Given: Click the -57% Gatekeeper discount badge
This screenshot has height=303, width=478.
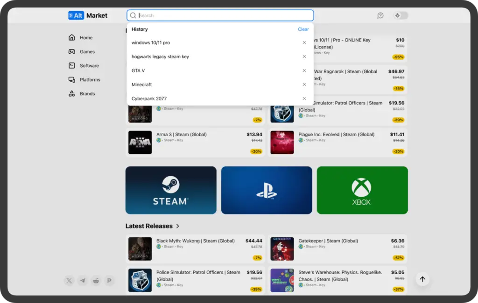Looking at the screenshot, I should click(399, 258).
